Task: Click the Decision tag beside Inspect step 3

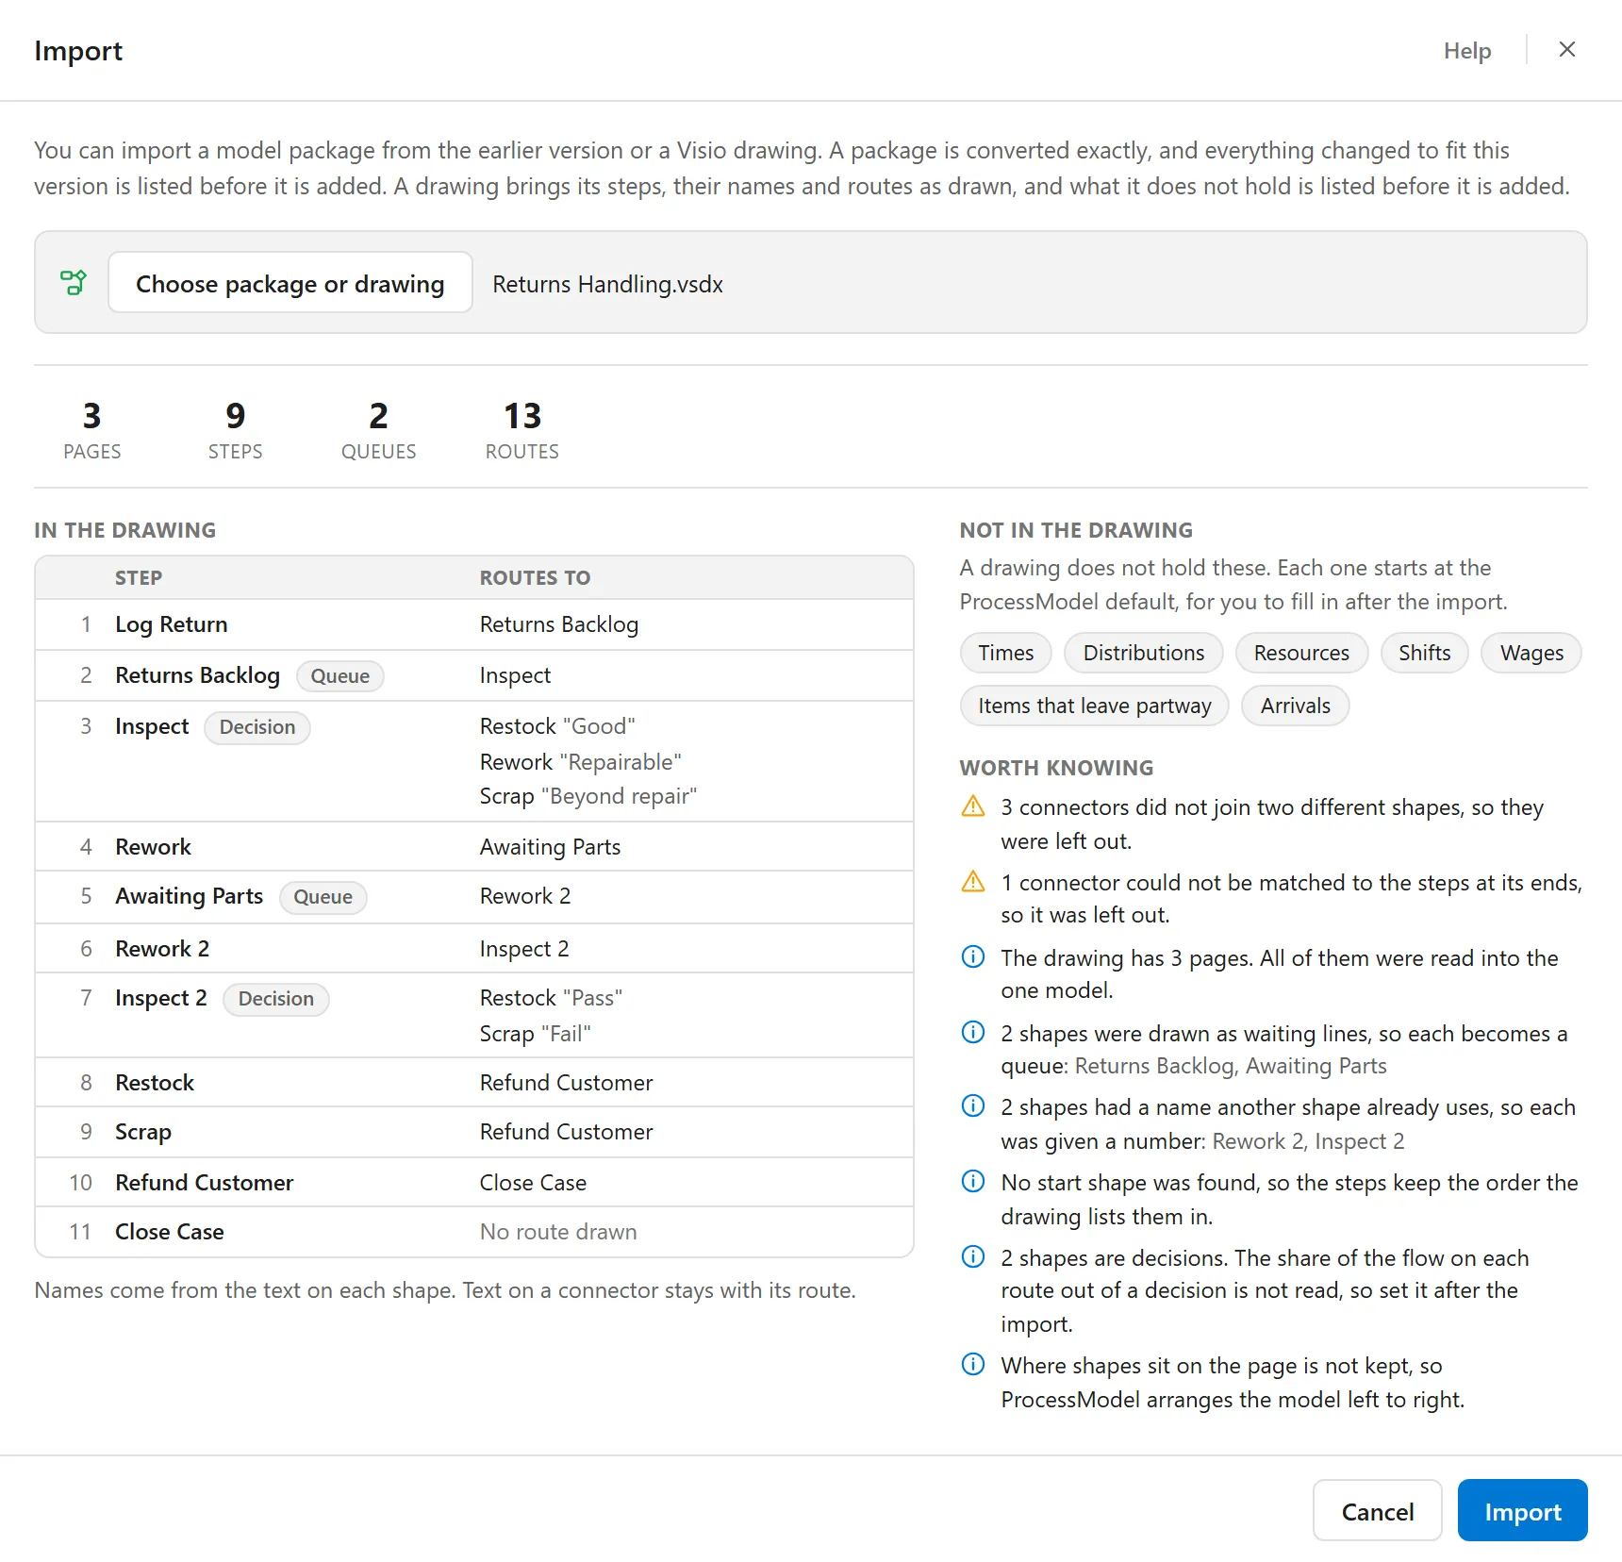Action: click(257, 726)
